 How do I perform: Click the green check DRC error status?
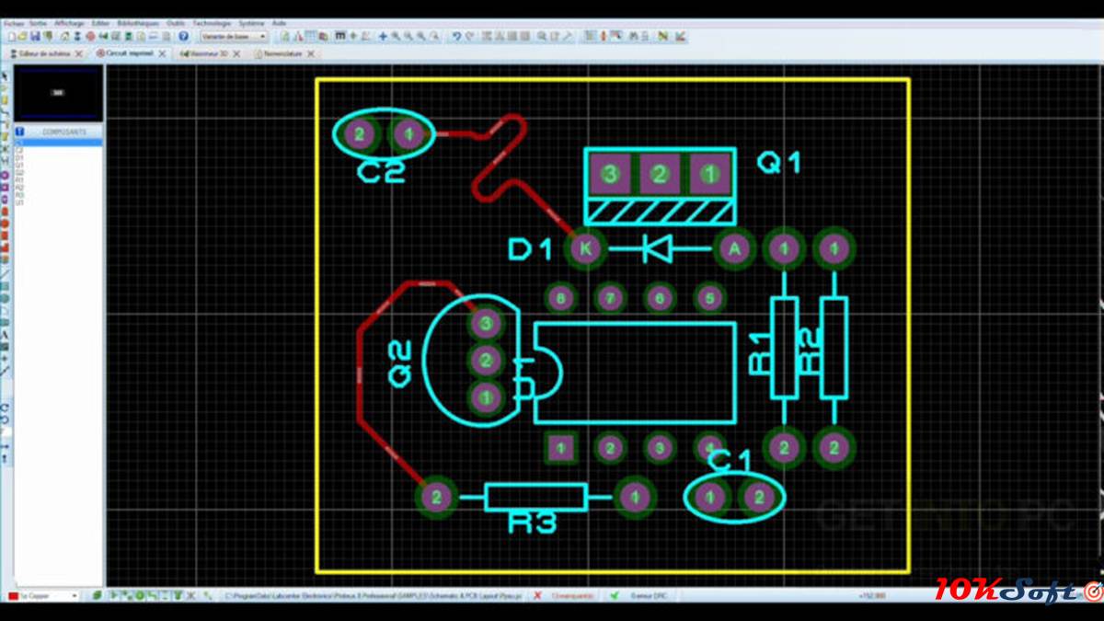(615, 595)
